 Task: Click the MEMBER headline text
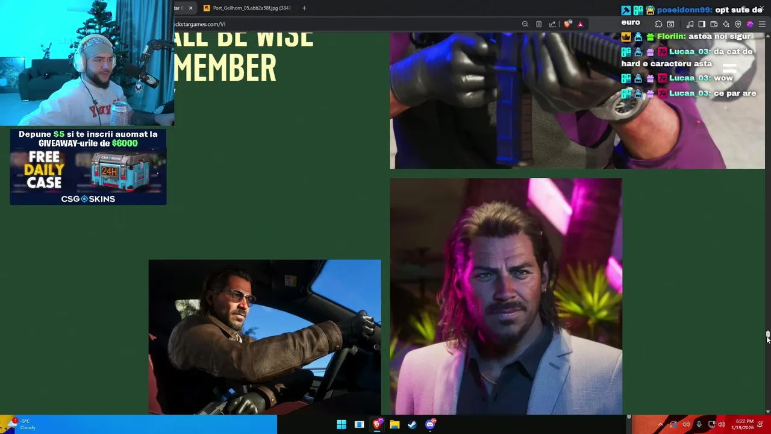pos(225,66)
